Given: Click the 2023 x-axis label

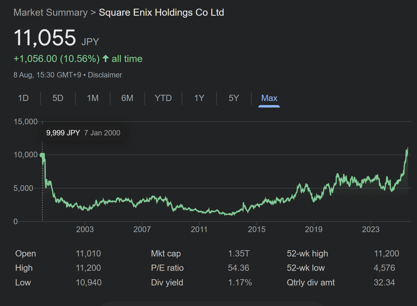Looking at the screenshot, I should pyautogui.click(x=371, y=229).
